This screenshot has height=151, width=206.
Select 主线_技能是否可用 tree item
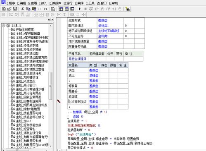[28, 113]
